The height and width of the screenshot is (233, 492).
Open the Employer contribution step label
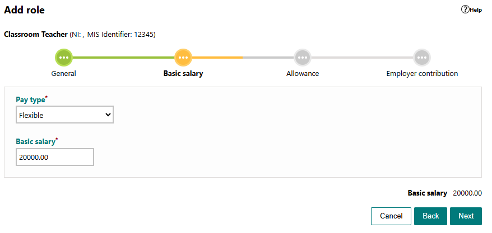(422, 74)
